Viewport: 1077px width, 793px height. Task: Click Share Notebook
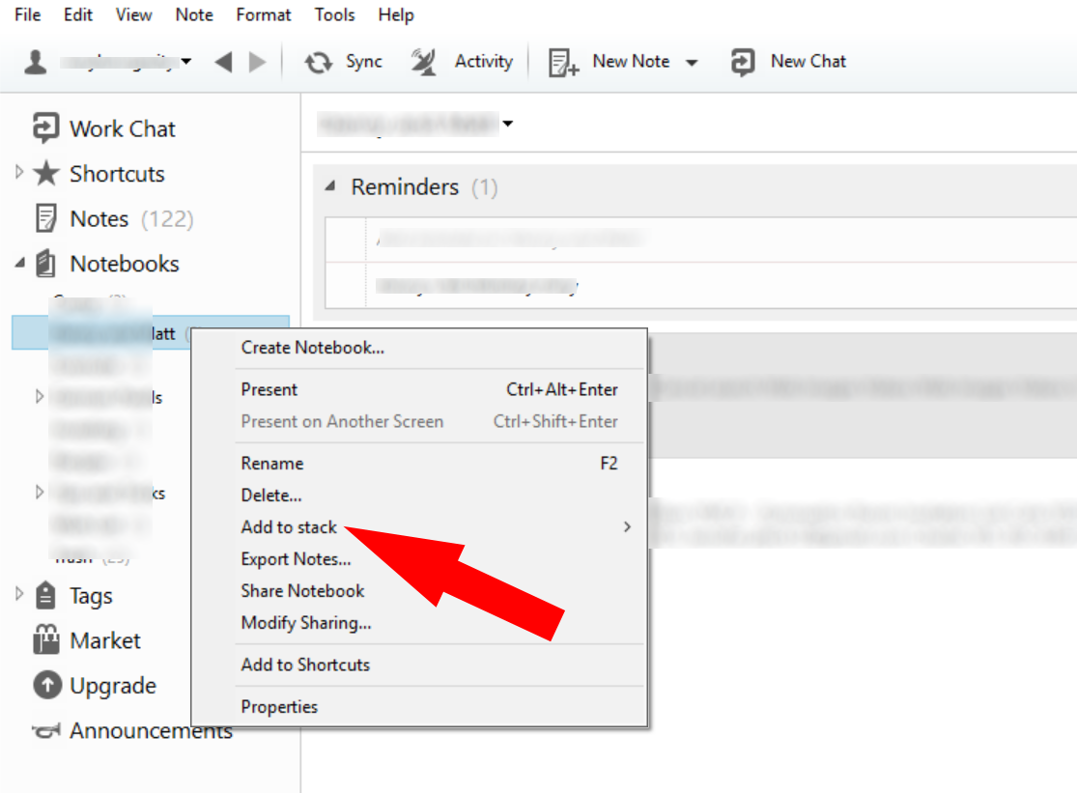[301, 591]
